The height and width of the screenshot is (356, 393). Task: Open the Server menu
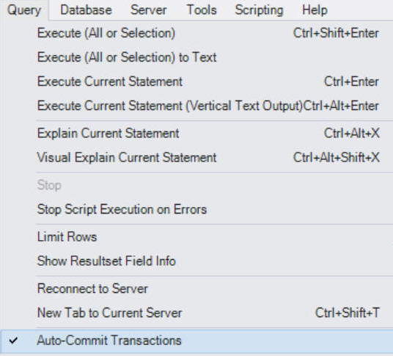148,10
